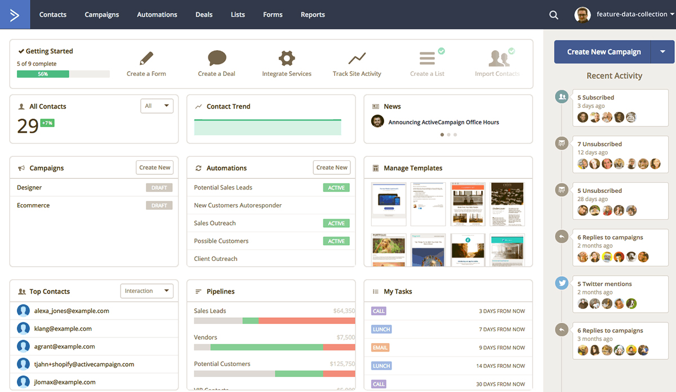676x392 pixels.
Task: Go to the Reports menu
Action: [313, 15]
